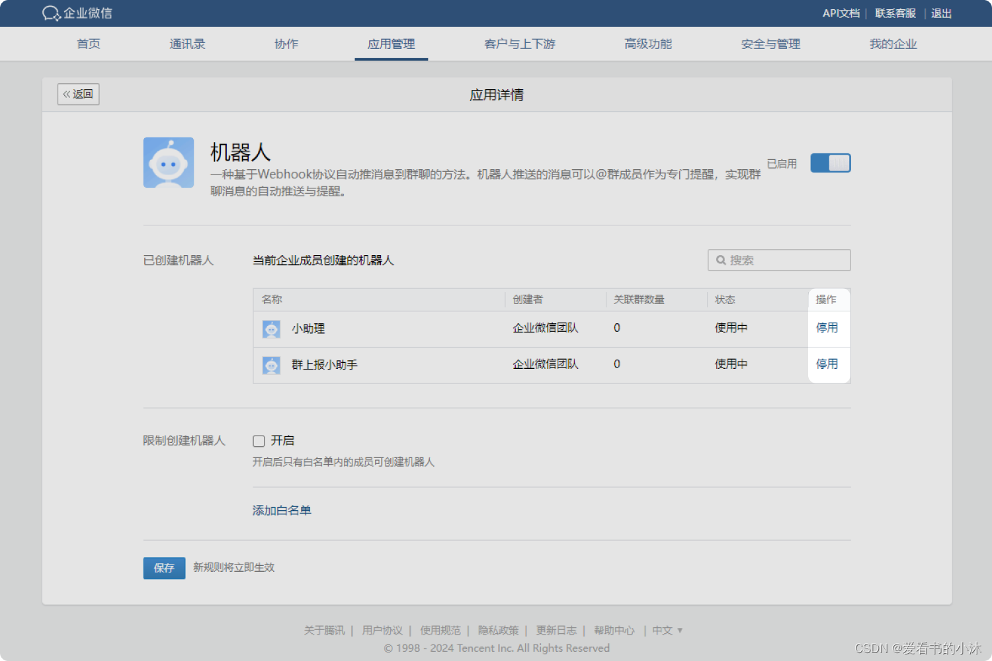Image resolution: width=992 pixels, height=661 pixels.
Task: Check the 开启 restriction checkbox
Action: point(259,441)
